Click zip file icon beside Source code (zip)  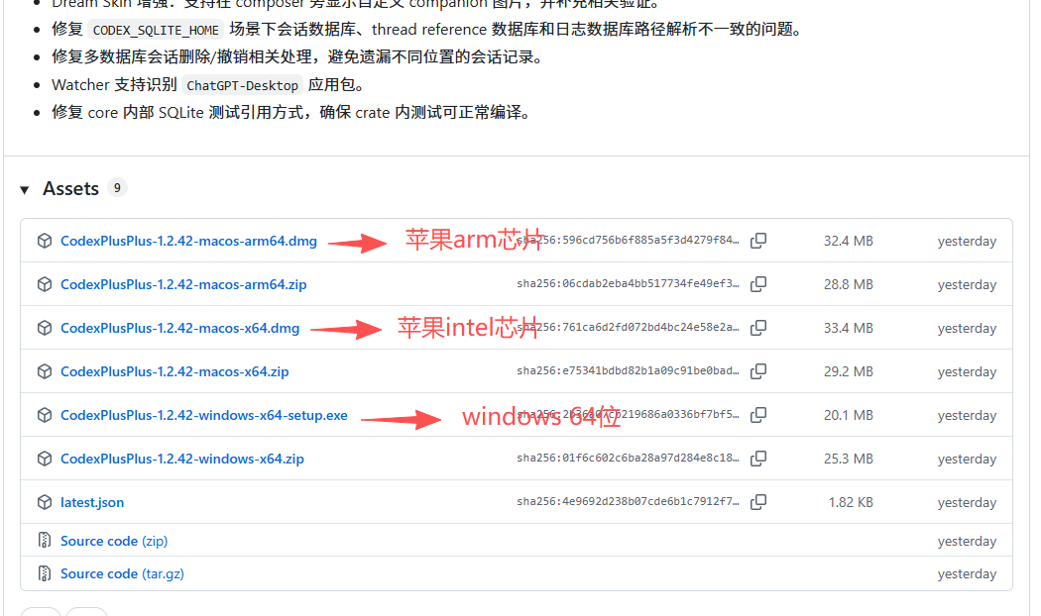click(x=45, y=541)
